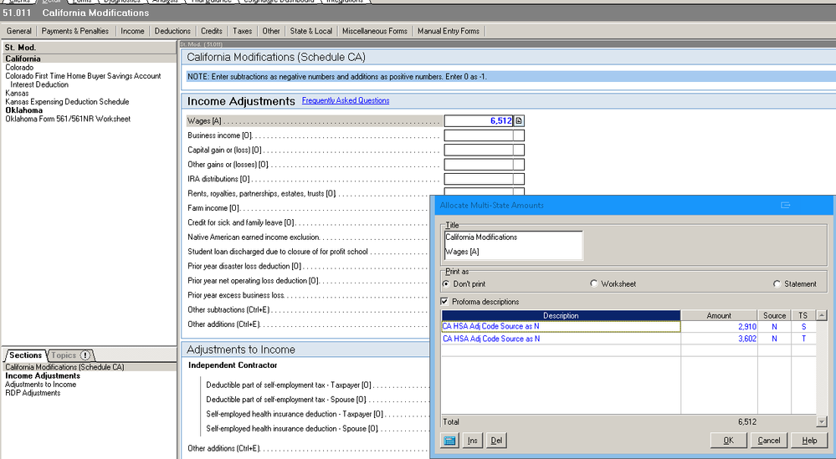Open the Wages [A] detail worksheet icon

(x=519, y=121)
